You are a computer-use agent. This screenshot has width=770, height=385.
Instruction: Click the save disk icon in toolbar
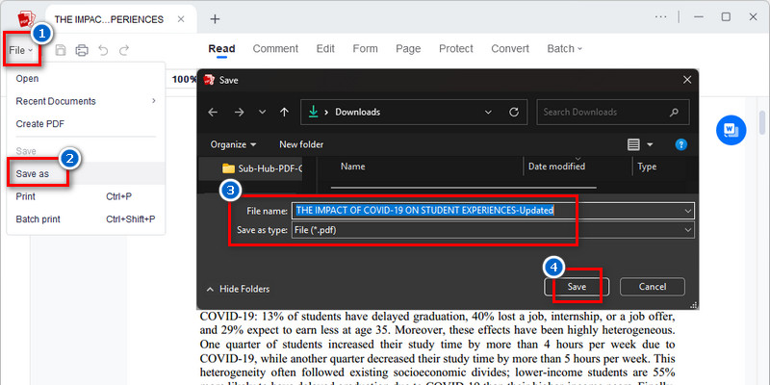point(61,50)
